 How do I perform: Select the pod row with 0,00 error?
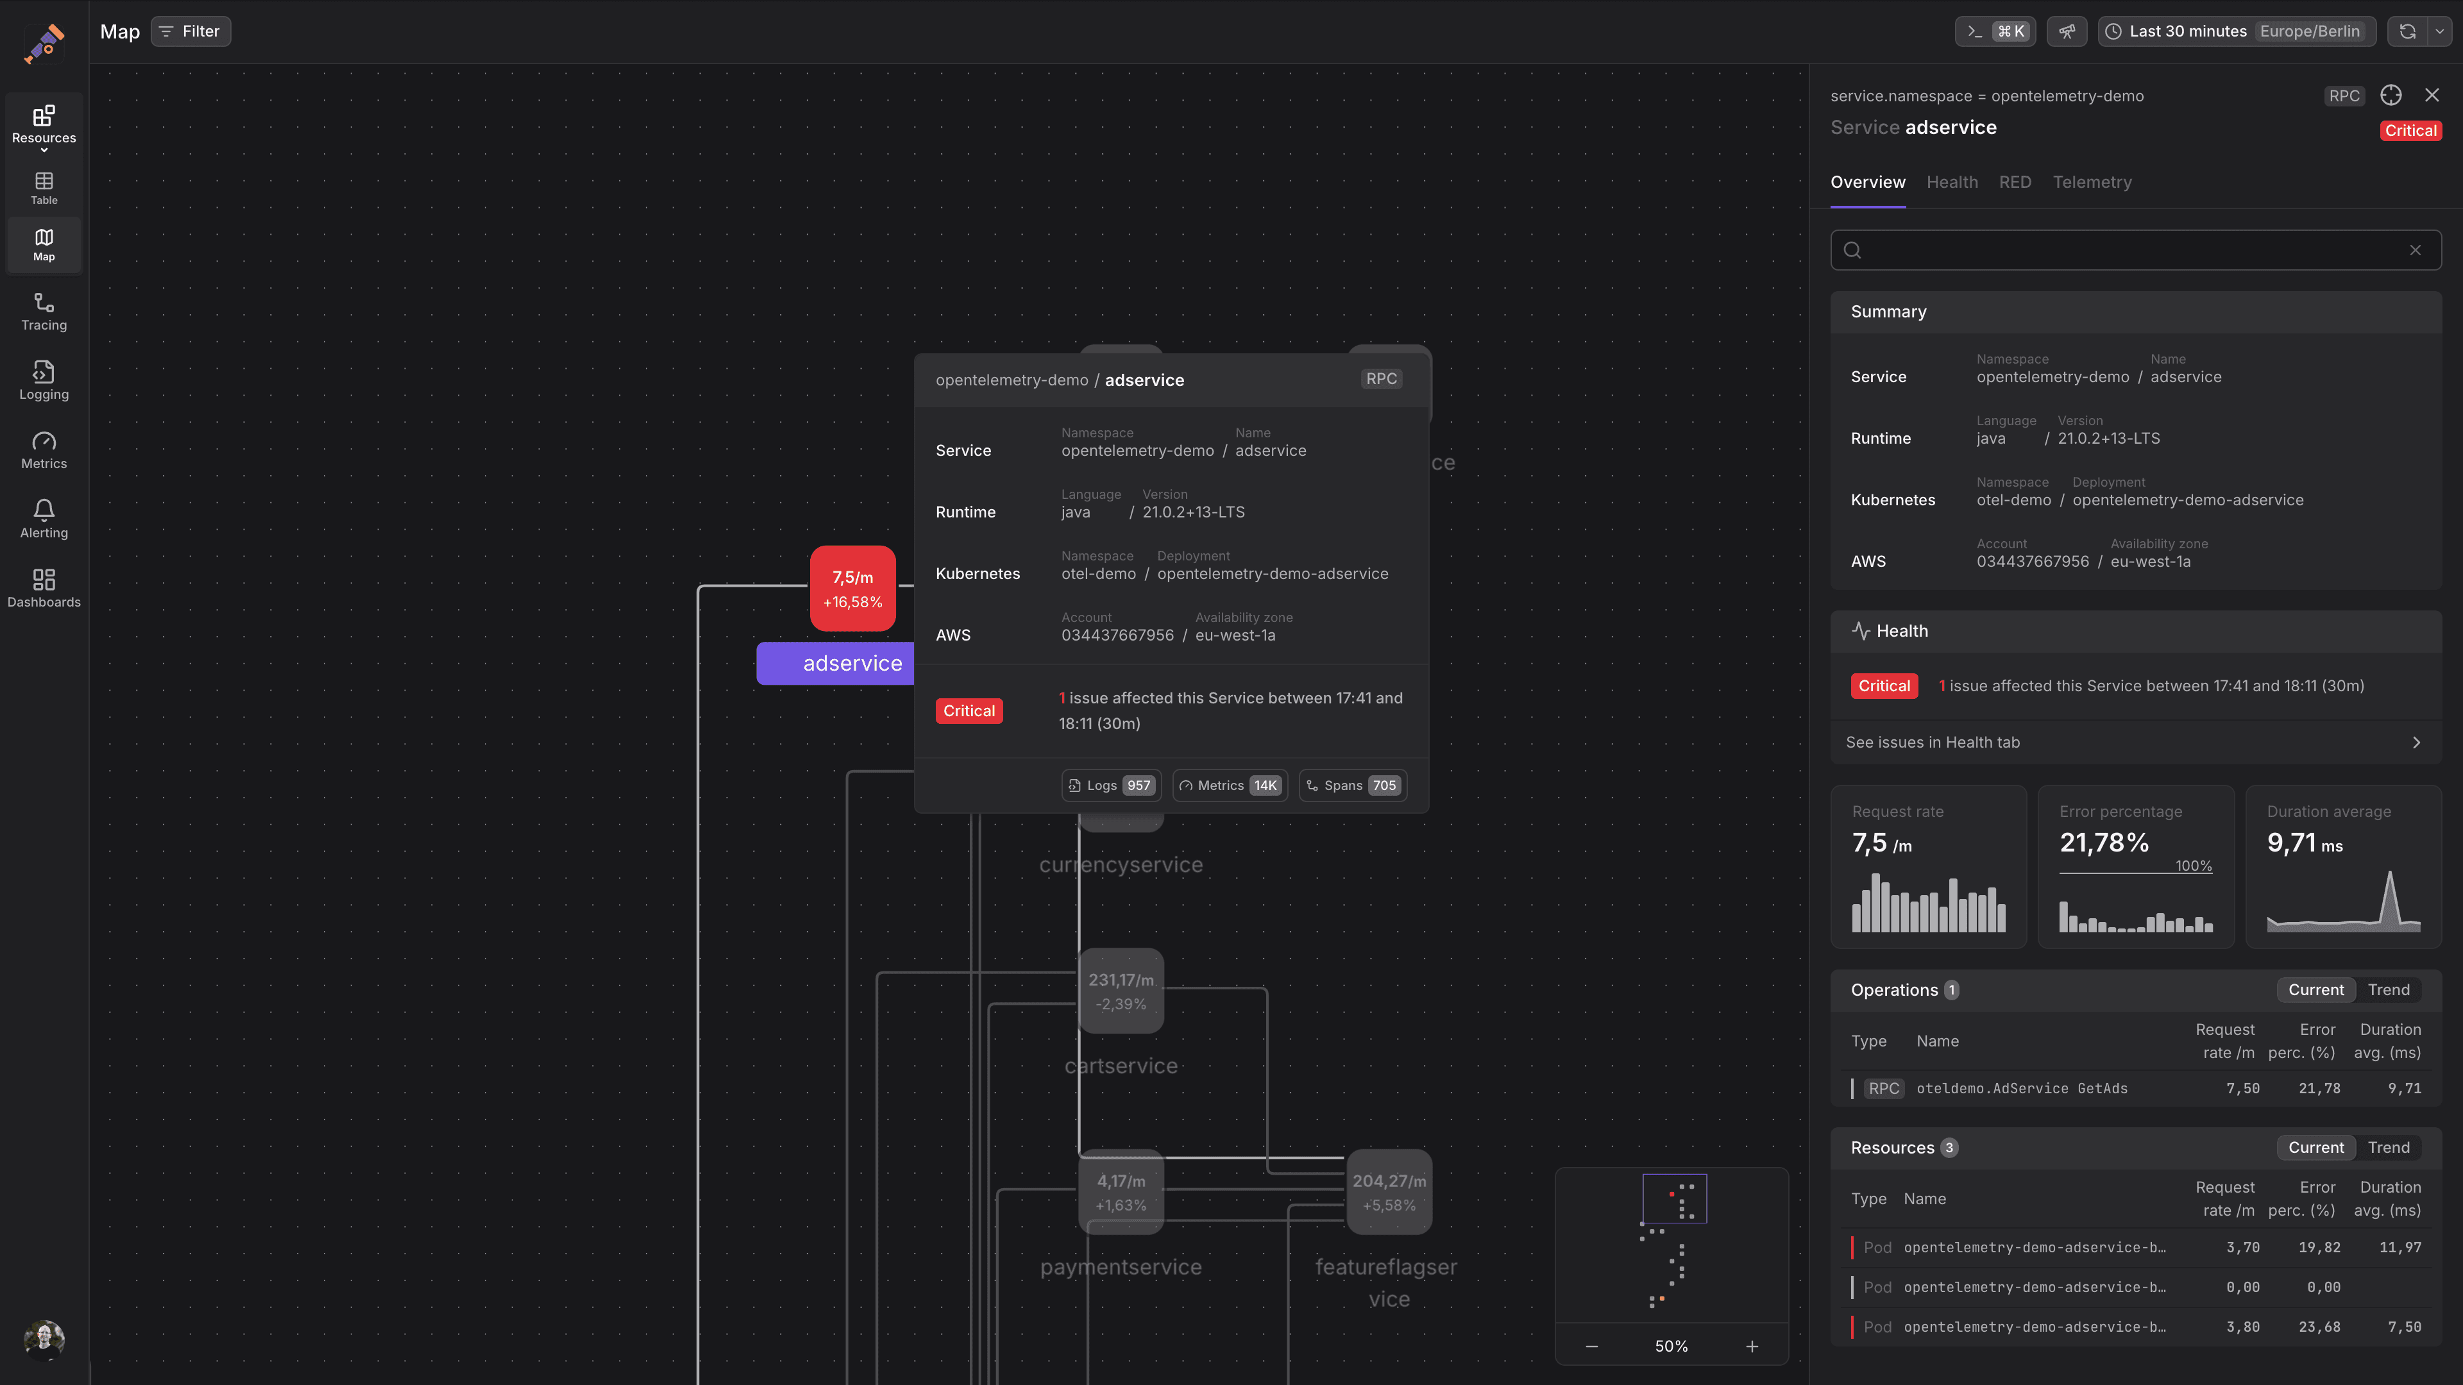(2136, 1288)
